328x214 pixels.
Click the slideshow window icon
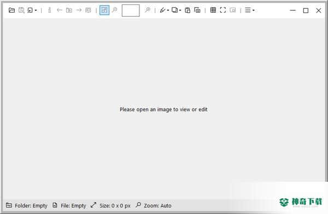coord(233,10)
